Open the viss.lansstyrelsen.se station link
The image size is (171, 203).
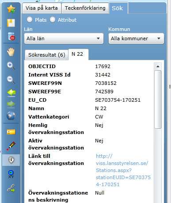coord(123,170)
